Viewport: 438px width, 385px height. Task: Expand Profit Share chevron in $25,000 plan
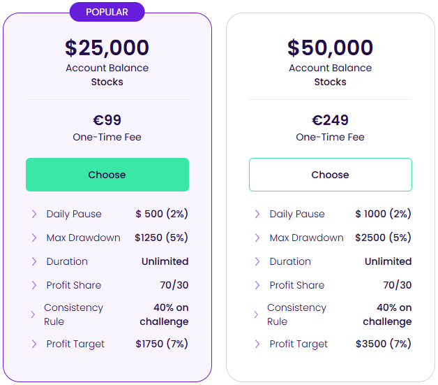pyautogui.click(x=34, y=285)
